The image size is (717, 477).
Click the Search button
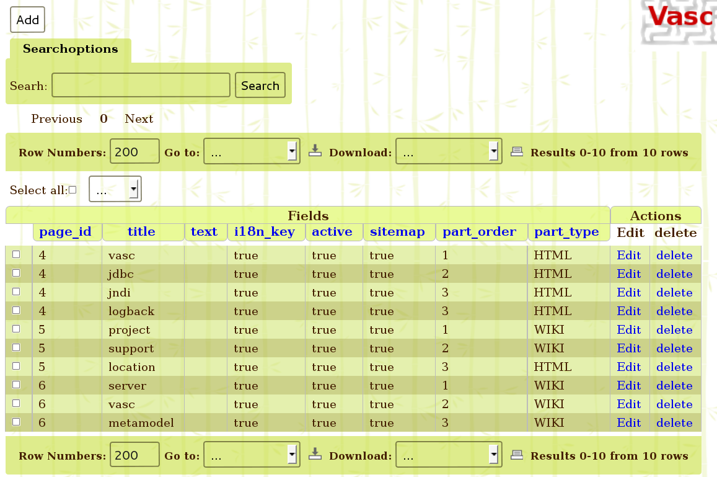coord(260,86)
